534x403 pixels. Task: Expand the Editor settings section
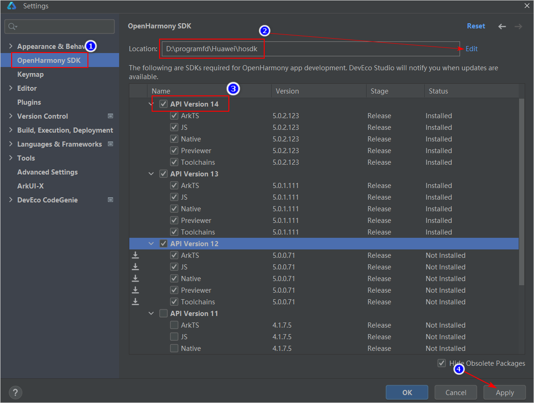11,88
